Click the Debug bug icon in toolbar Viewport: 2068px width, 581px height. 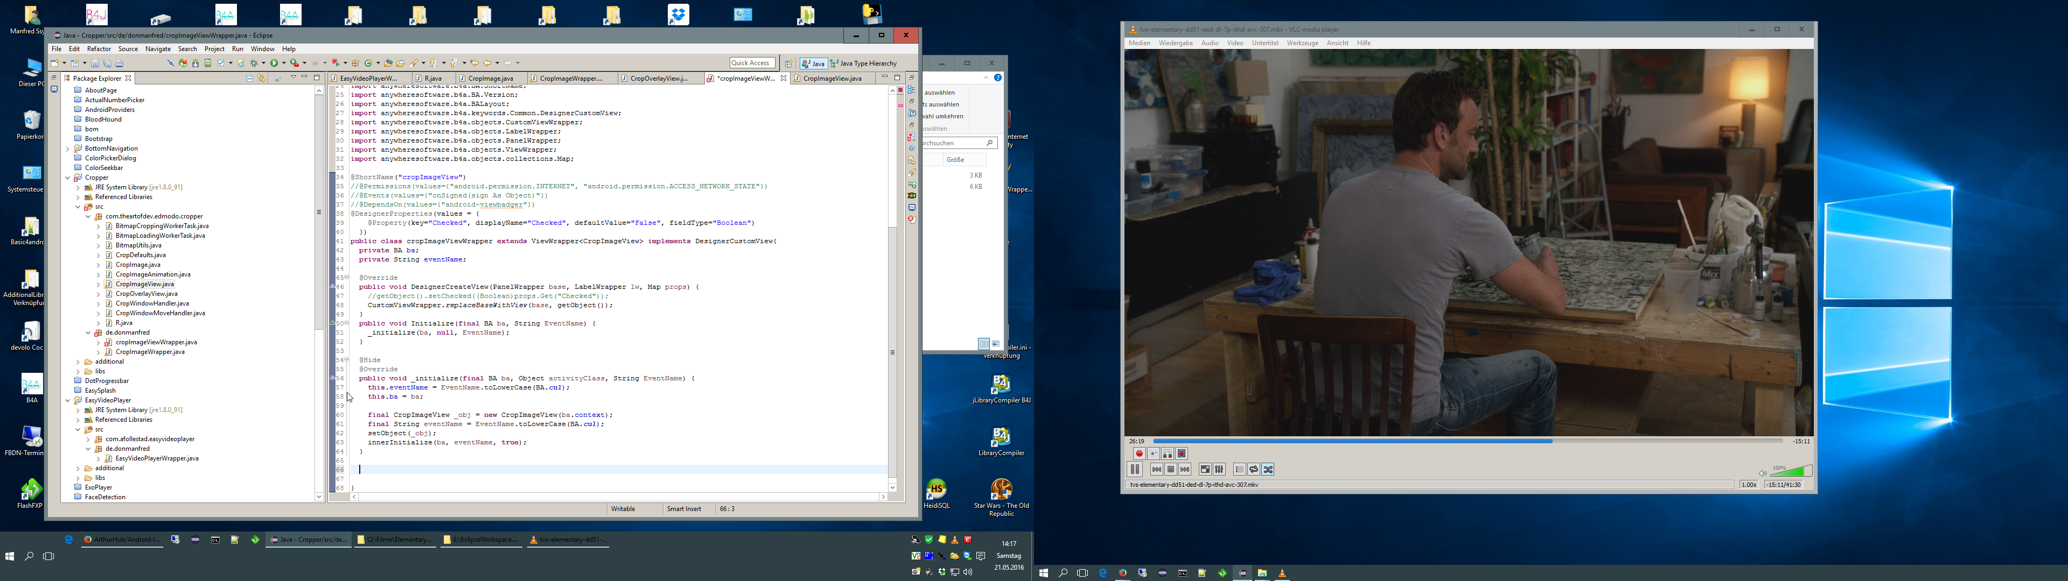[x=255, y=63]
